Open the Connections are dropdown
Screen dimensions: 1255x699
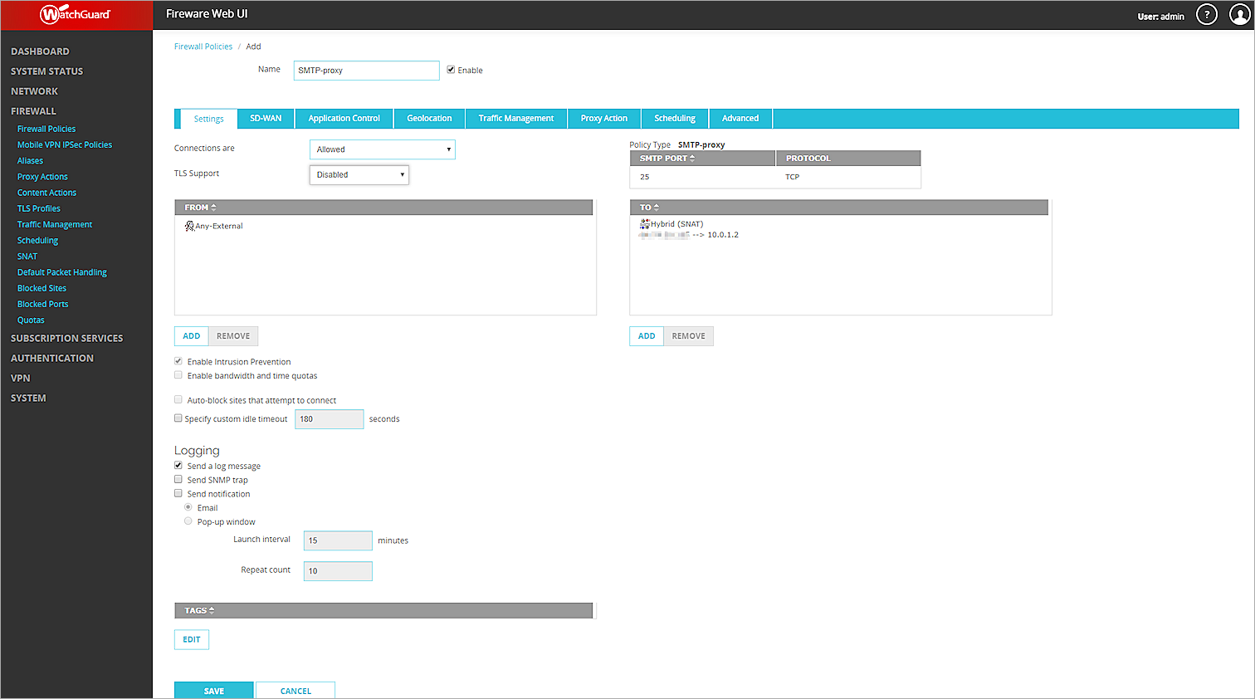click(382, 149)
